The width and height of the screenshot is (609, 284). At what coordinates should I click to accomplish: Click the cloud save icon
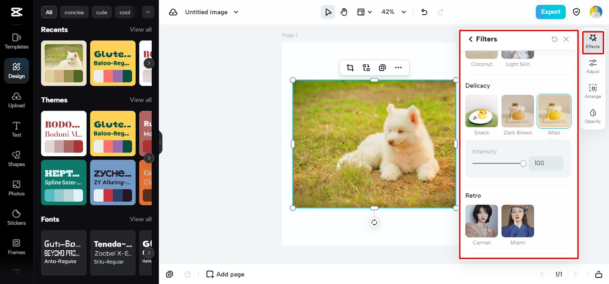point(173,12)
